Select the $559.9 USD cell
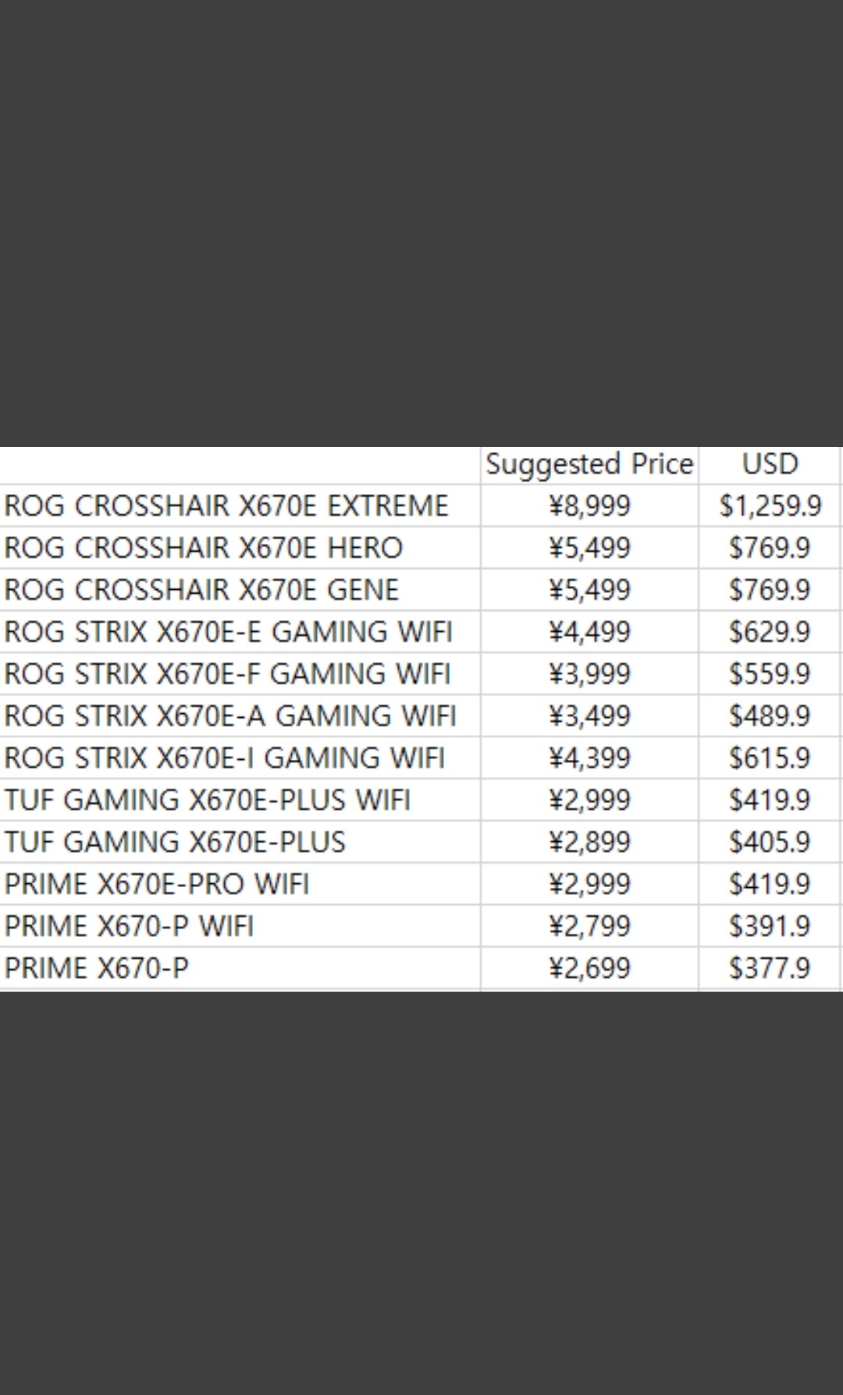843x1395 pixels. point(770,674)
